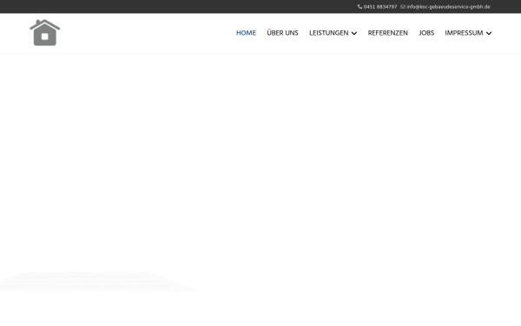This screenshot has width=521, height=326.
Task: Click the house logo icon
Action: click(45, 33)
